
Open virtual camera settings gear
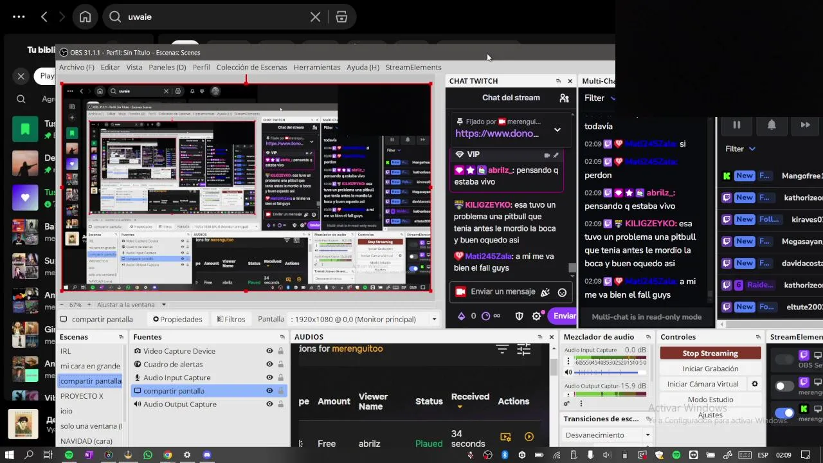click(755, 384)
